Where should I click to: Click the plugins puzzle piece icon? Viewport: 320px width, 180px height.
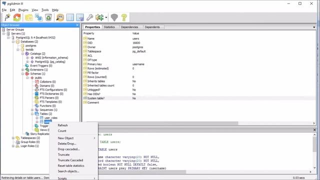coord(99,17)
